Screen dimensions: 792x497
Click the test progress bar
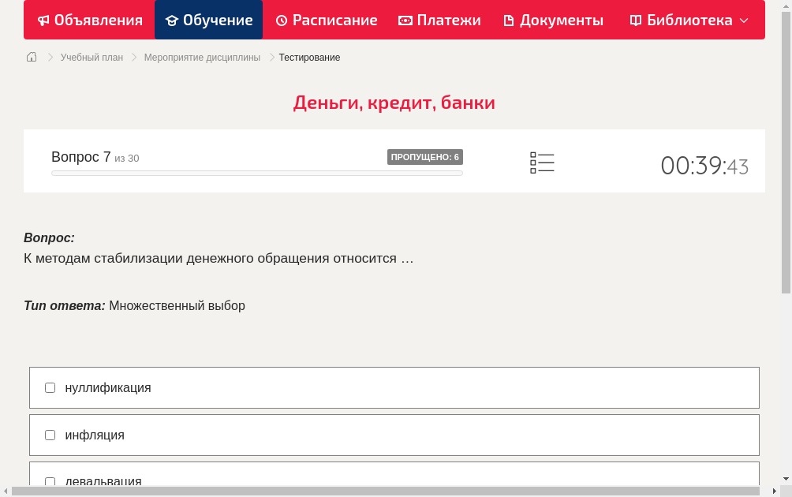pos(256,172)
